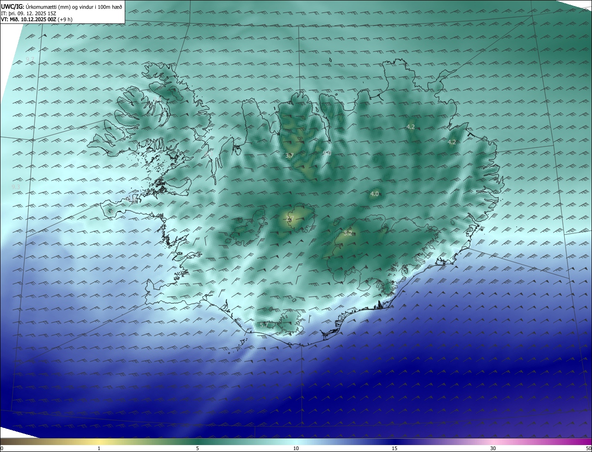Click the 4.0 value label on the map
This screenshot has width=592, height=452.
[375, 194]
